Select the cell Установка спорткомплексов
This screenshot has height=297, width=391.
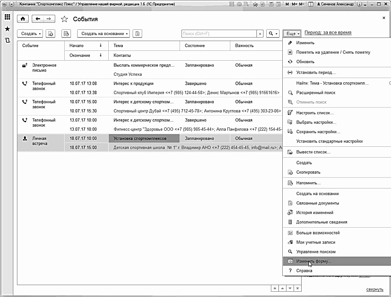[144, 138]
